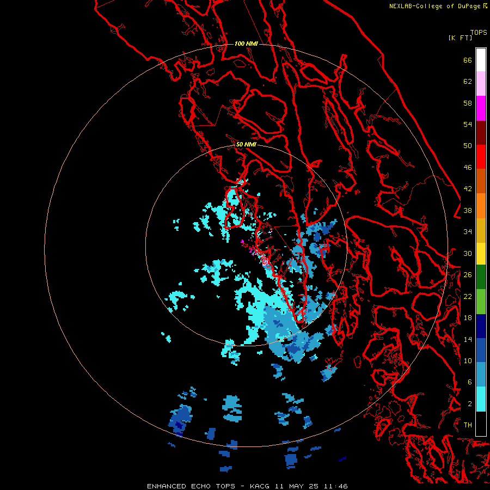Click the [K FT] units label
Image resolution: width=490 pixels, height=490 pixels.
coord(460,38)
